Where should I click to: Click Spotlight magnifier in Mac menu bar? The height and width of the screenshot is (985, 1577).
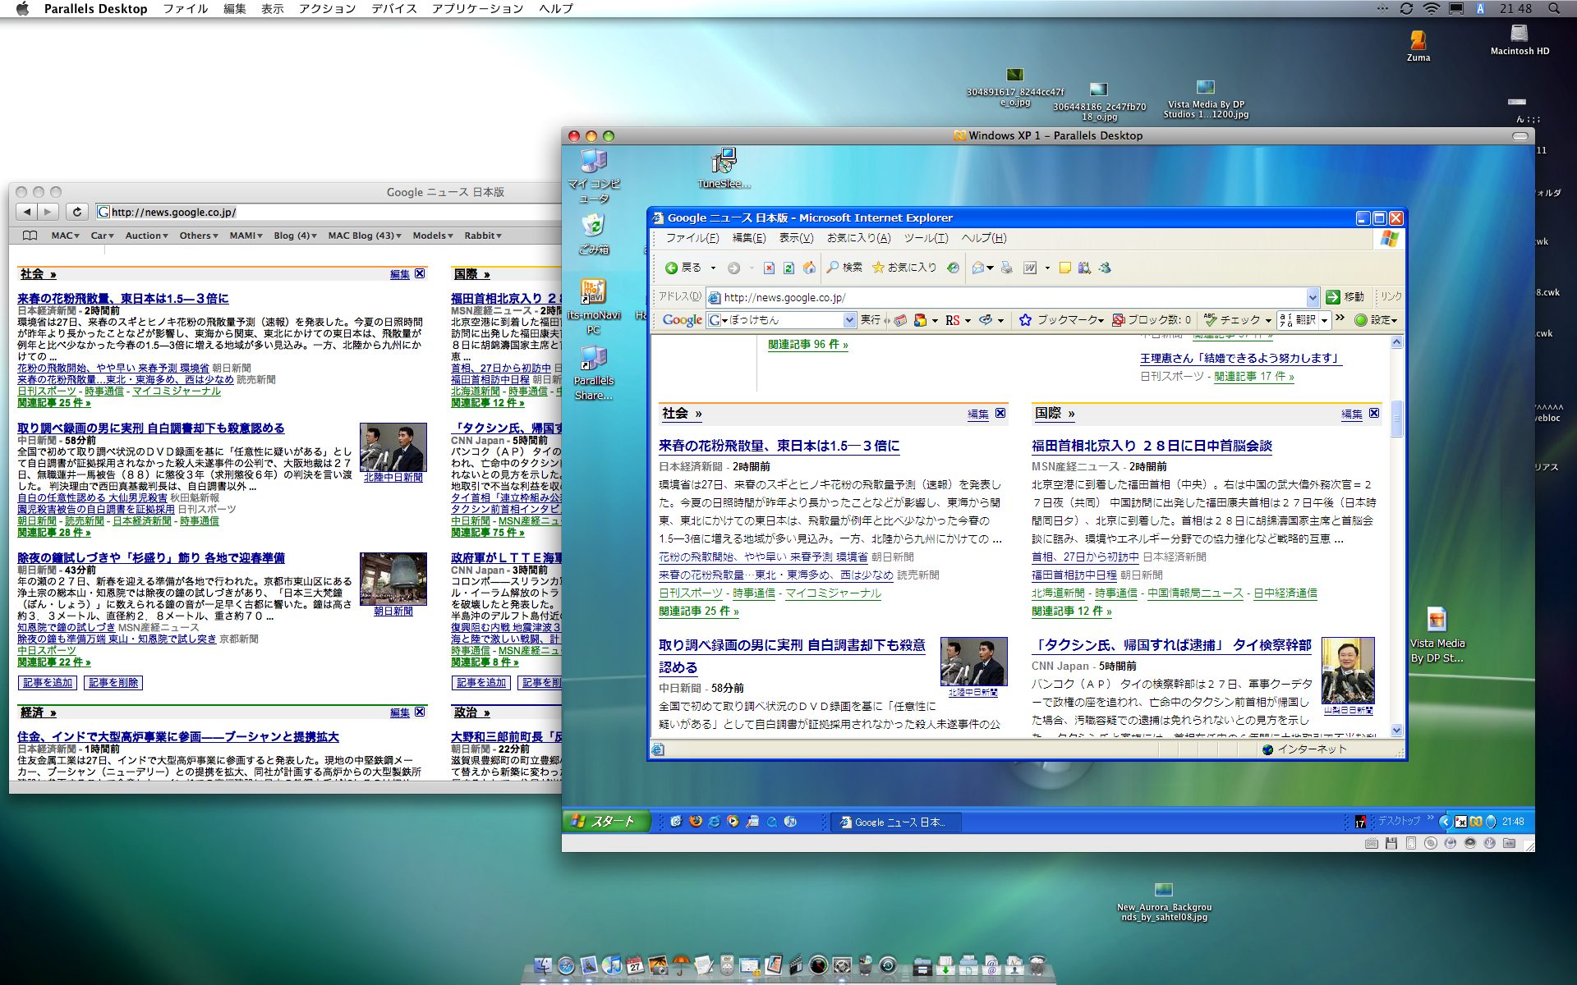(1554, 8)
